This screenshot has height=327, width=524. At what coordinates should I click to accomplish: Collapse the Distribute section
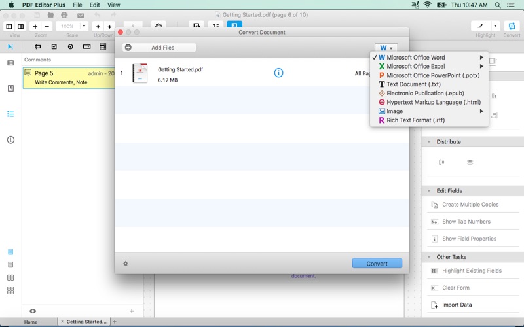[429, 142]
